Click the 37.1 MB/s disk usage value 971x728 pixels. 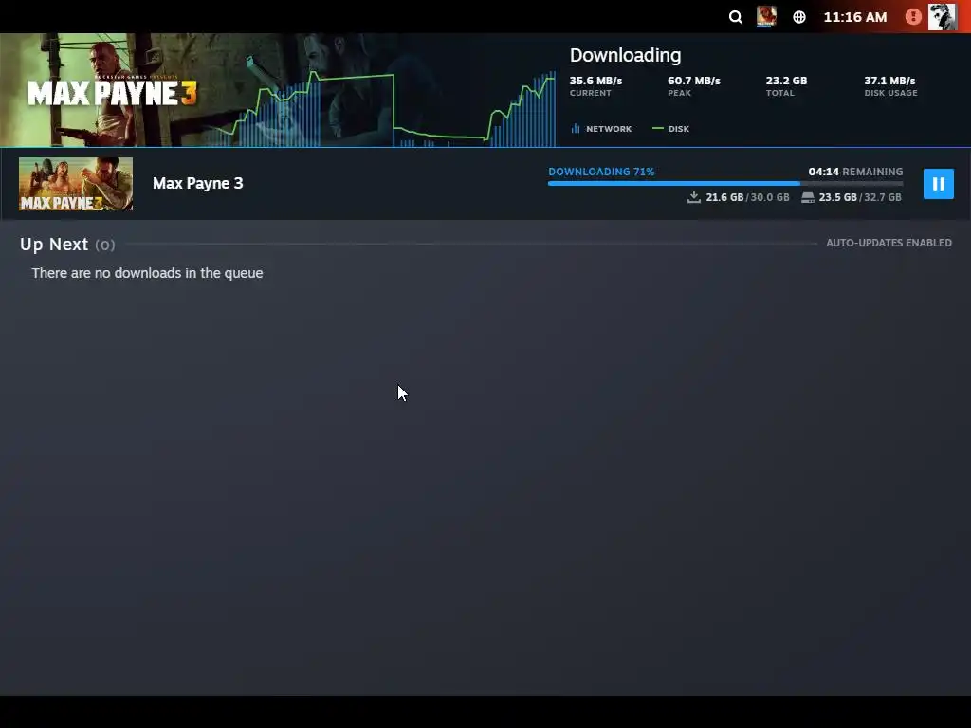coord(889,81)
